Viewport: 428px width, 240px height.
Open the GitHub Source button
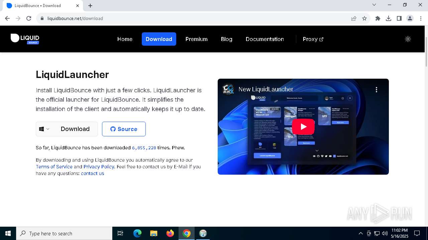(124, 129)
